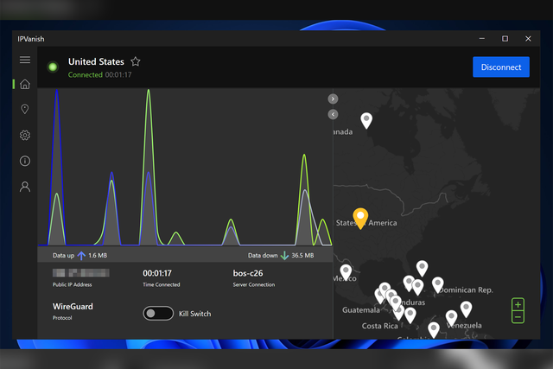Open the hamburger menu in the sidebar
The height and width of the screenshot is (369, 553).
[25, 60]
